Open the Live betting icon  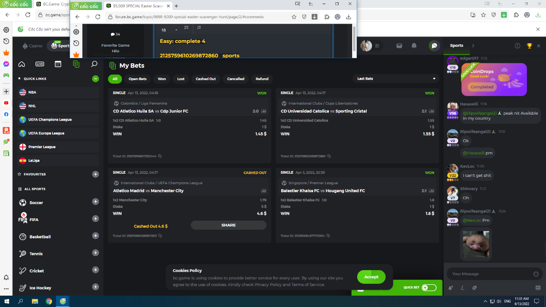40,64
